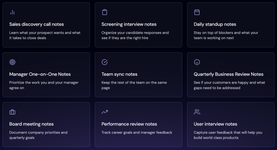This screenshot has height=150, width=277.
Task: Click the checkmark circle icon for Team sync
Action: [105, 62]
